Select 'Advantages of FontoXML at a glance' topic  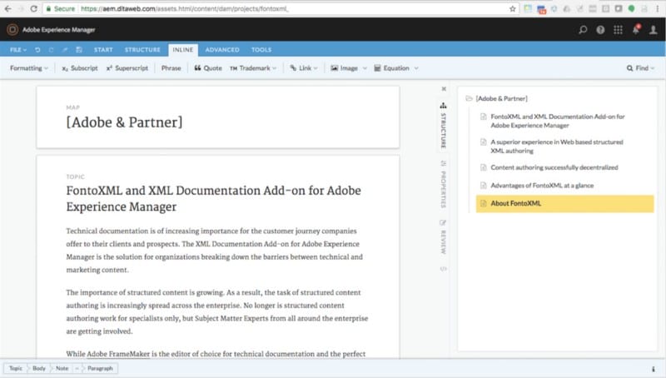pyautogui.click(x=542, y=185)
